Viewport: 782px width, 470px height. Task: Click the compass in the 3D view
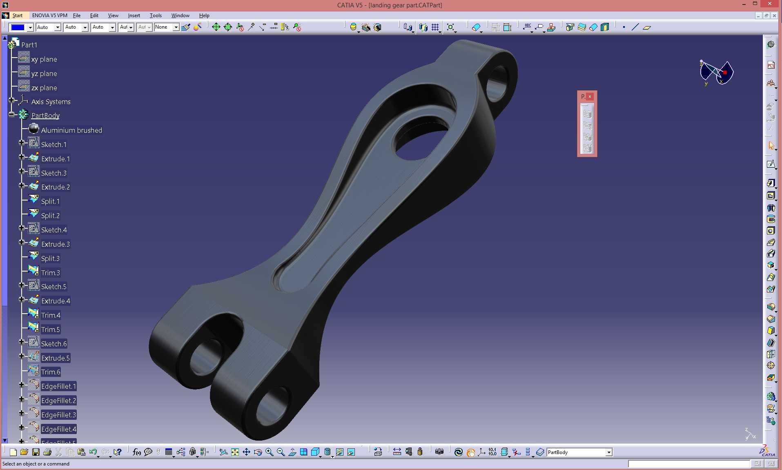click(717, 73)
